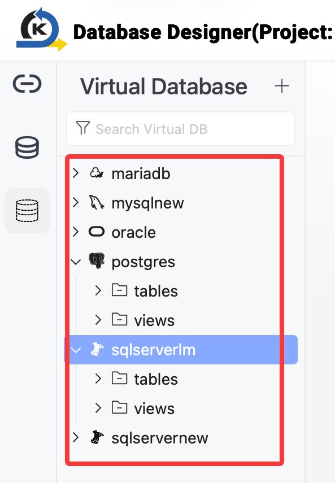Screen dimensions: 335x483
Task: Click the Database Designer logo
Action: 42,30
